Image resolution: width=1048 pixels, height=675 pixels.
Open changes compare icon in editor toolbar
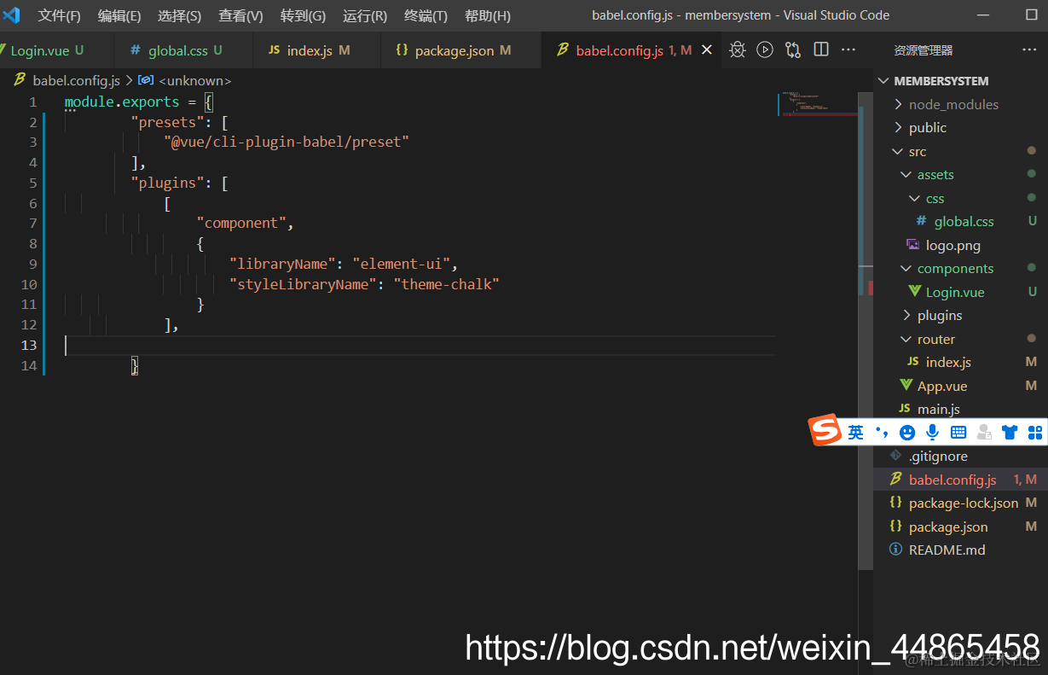click(793, 49)
